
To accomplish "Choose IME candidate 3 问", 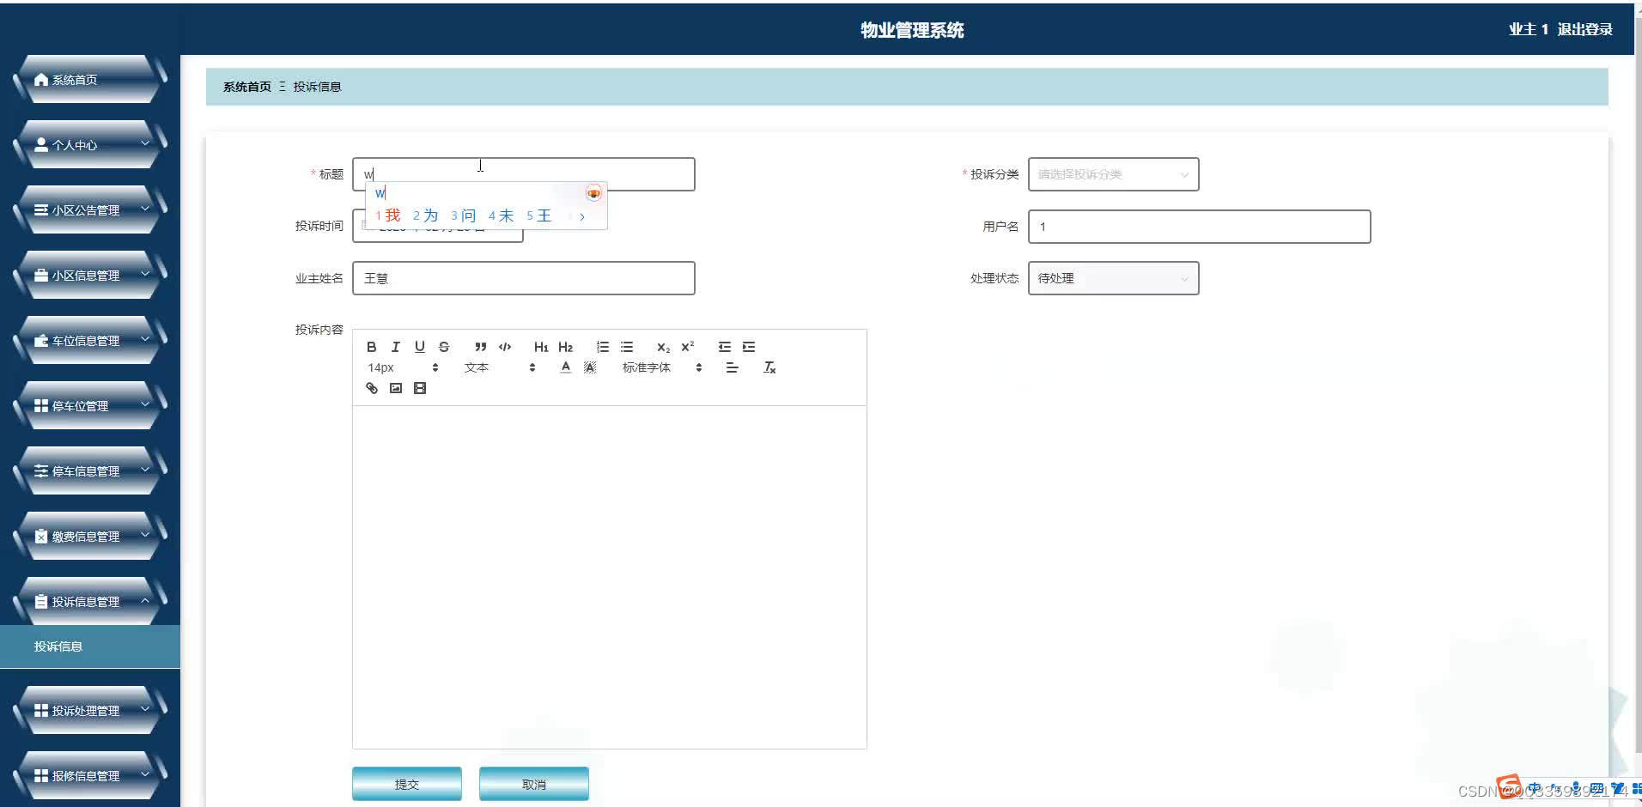I will click(464, 215).
